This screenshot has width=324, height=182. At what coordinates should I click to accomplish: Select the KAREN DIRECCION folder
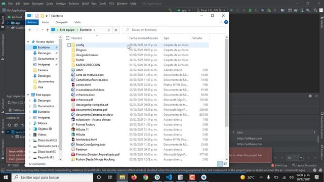(88, 65)
